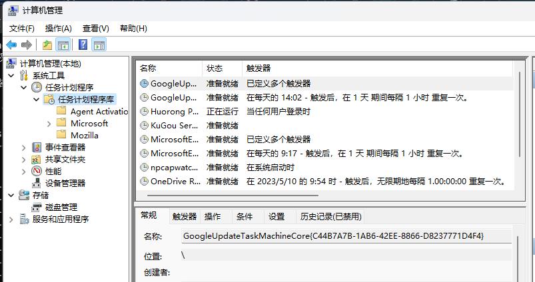Expand the Microsoft folder node
Image resolution: width=535 pixels, height=282 pixels.
[49, 124]
